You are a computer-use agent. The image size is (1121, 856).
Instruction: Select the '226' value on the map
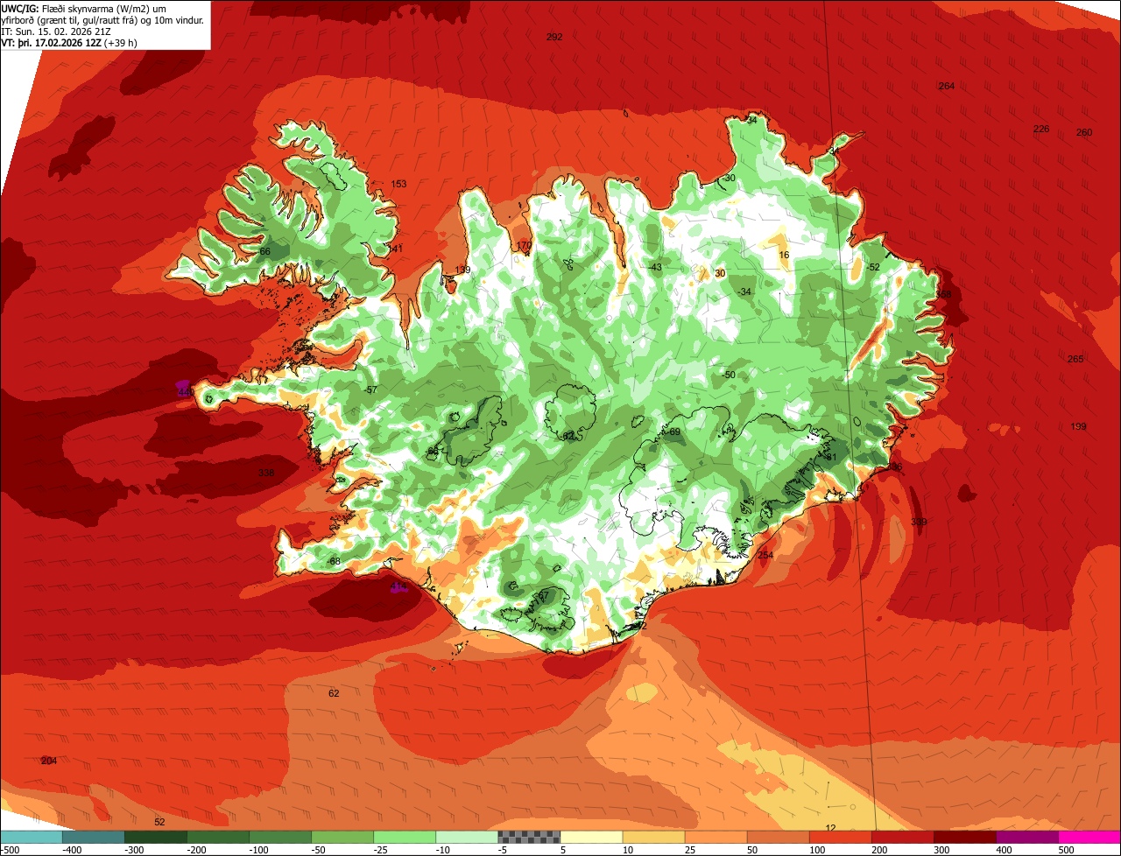[1041, 129]
